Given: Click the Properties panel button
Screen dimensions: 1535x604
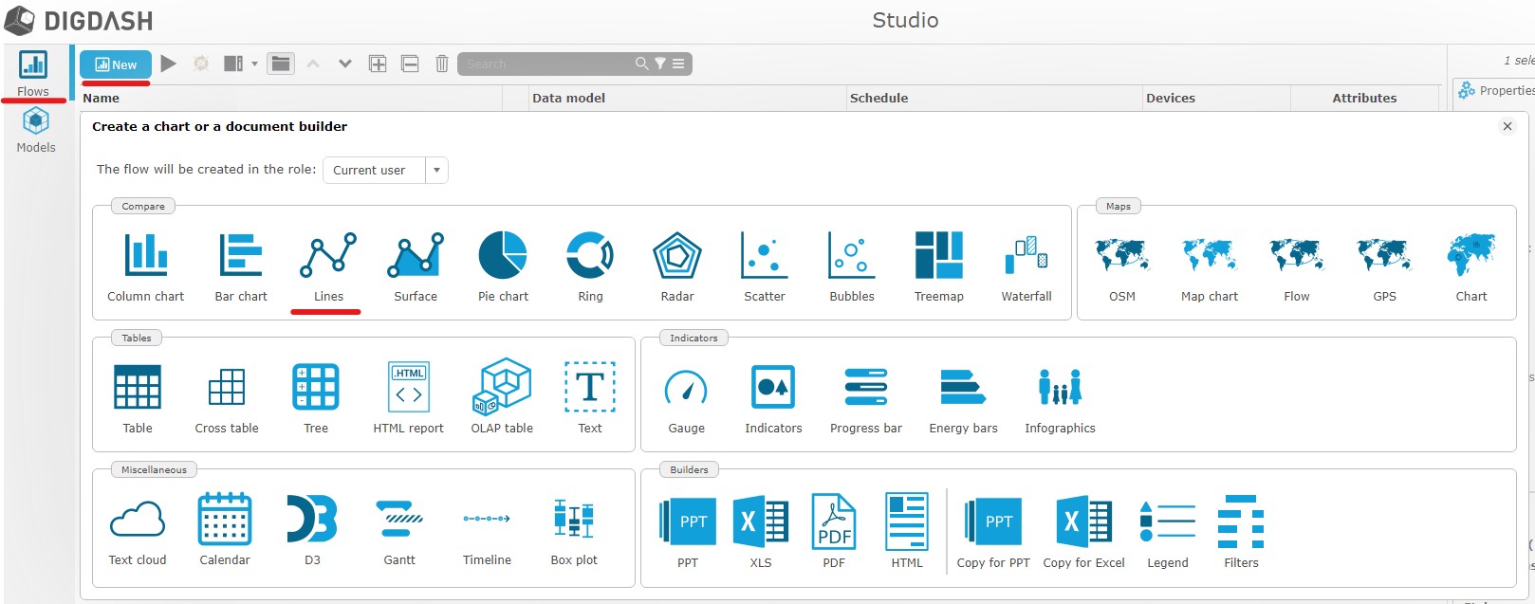Looking at the screenshot, I should pyautogui.click(x=1496, y=91).
